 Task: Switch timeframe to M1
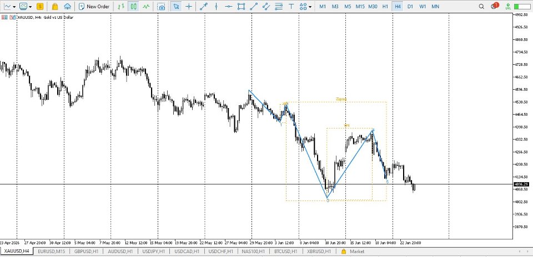(323, 7)
